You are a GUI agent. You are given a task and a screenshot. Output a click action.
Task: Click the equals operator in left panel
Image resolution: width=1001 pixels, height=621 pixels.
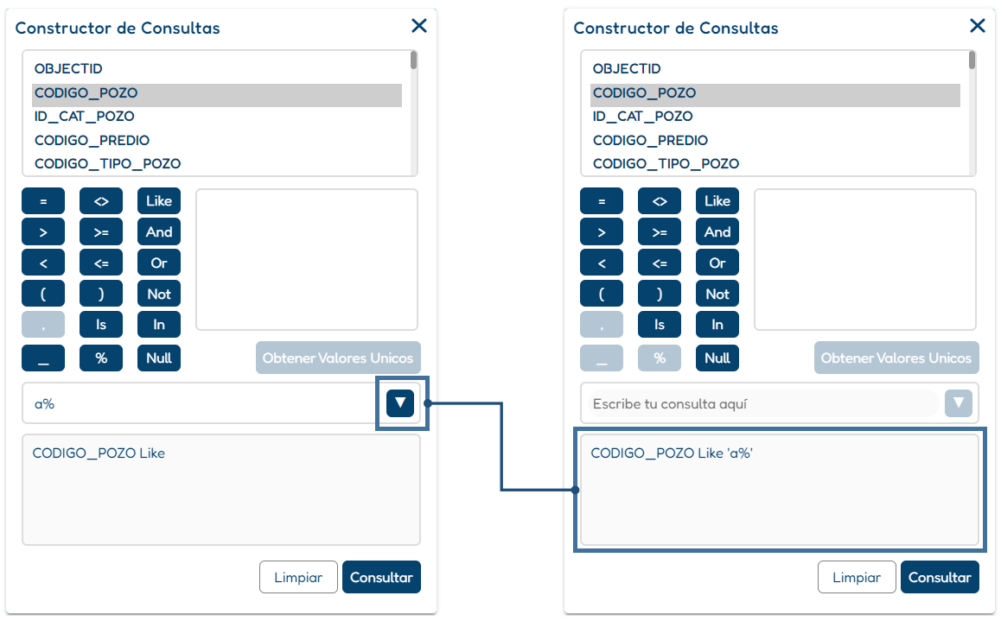coord(43,201)
